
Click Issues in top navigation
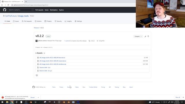tap(47, 10)
